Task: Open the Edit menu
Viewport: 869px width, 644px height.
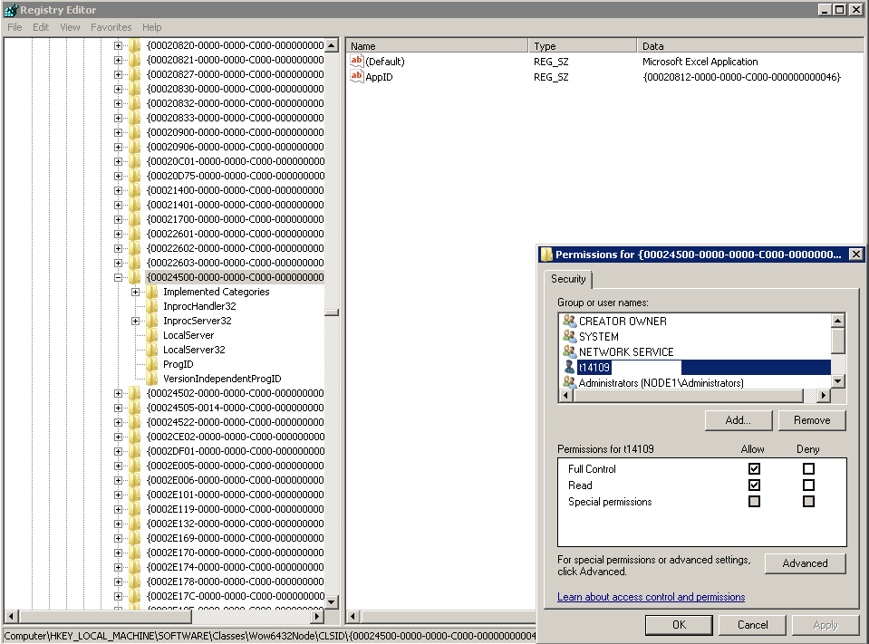Action: 41,27
